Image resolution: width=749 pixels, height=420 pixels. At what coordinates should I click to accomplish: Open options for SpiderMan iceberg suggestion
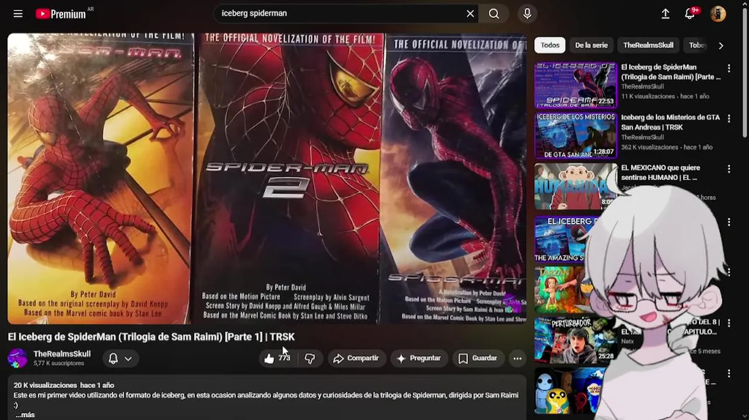729,68
